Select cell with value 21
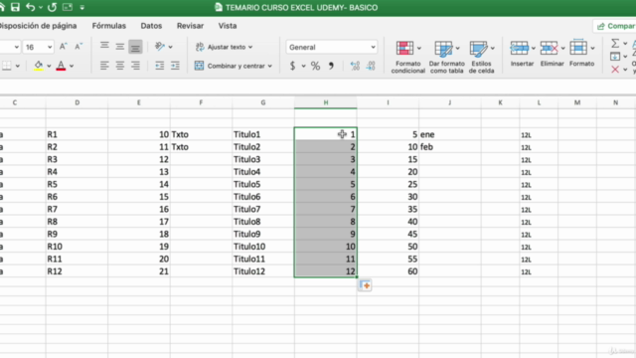This screenshot has height=358, width=636. (139, 271)
